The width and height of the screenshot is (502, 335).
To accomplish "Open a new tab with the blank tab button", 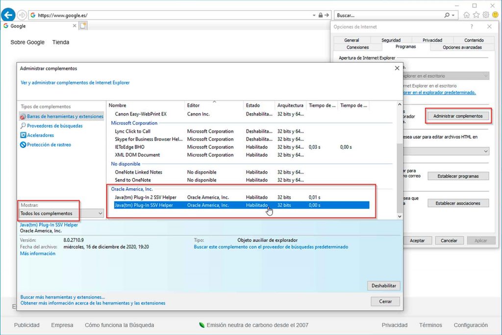I will pyautogui.click(x=83, y=26).
